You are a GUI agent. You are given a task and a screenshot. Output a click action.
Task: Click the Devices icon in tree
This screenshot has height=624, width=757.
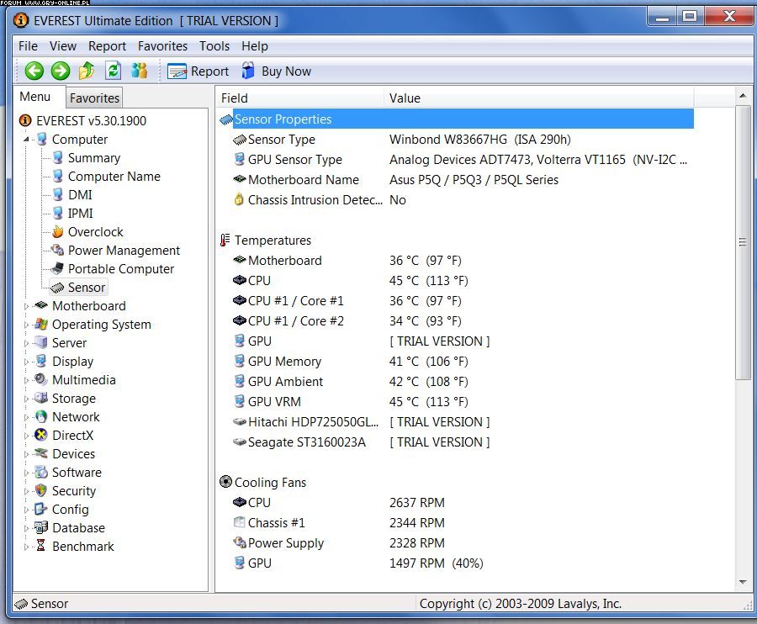click(41, 453)
